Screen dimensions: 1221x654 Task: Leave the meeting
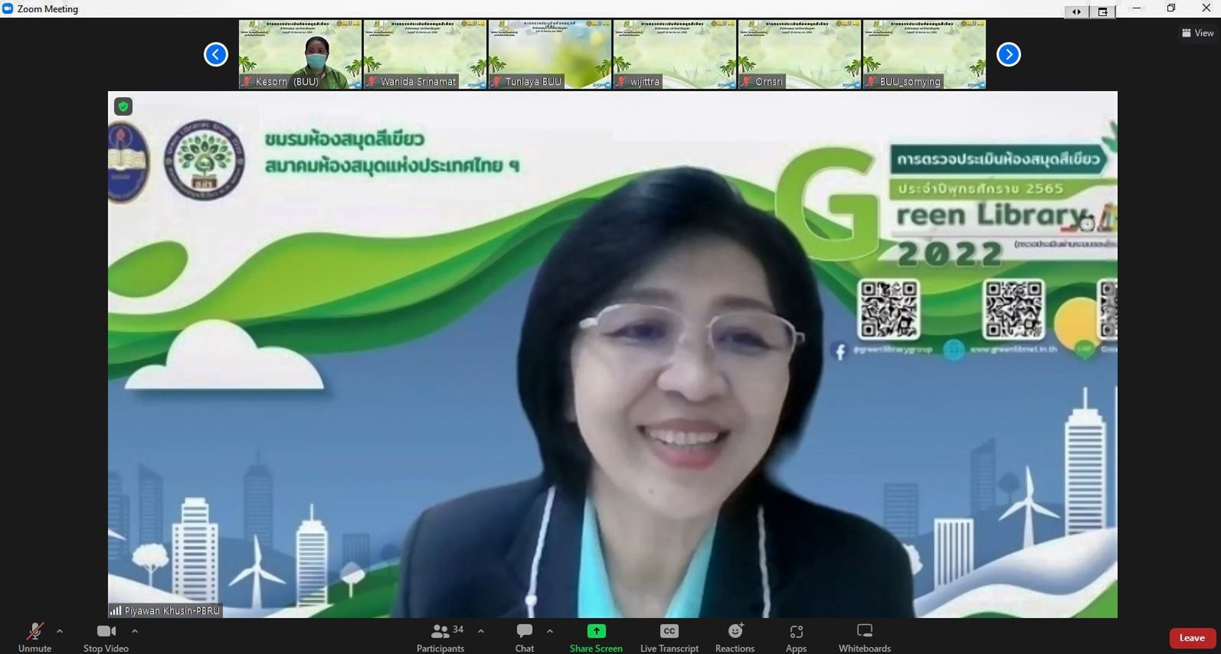(1191, 638)
